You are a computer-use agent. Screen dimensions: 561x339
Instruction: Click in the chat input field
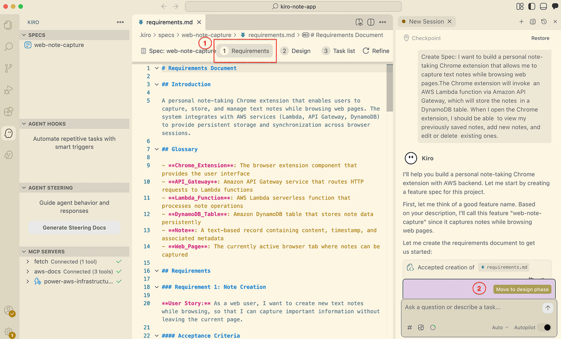472,307
